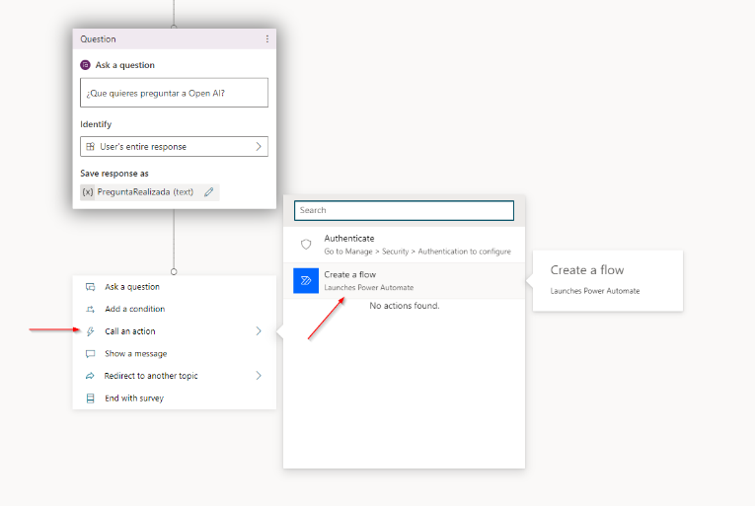Click the Create a flow blue icon
Screen dimensions: 755x506
click(306, 280)
